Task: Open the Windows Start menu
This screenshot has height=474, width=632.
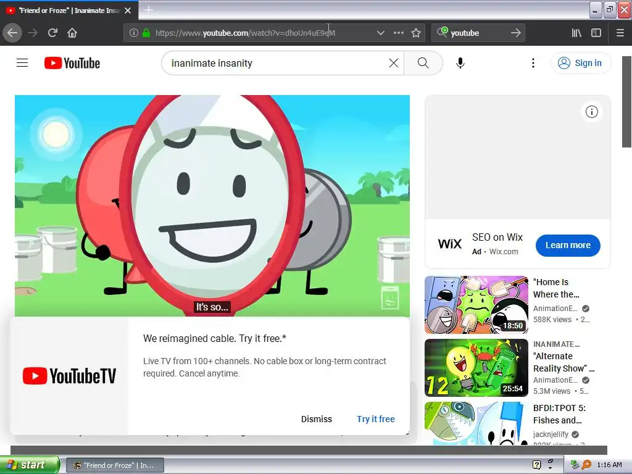Action: point(29,465)
